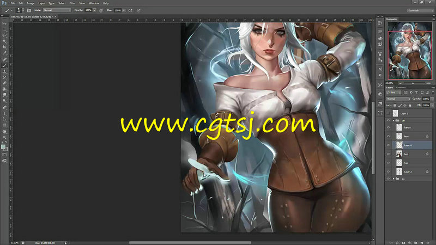Open the brush Mode dropdown in options bar
This screenshot has height=245, width=436.
click(57, 10)
